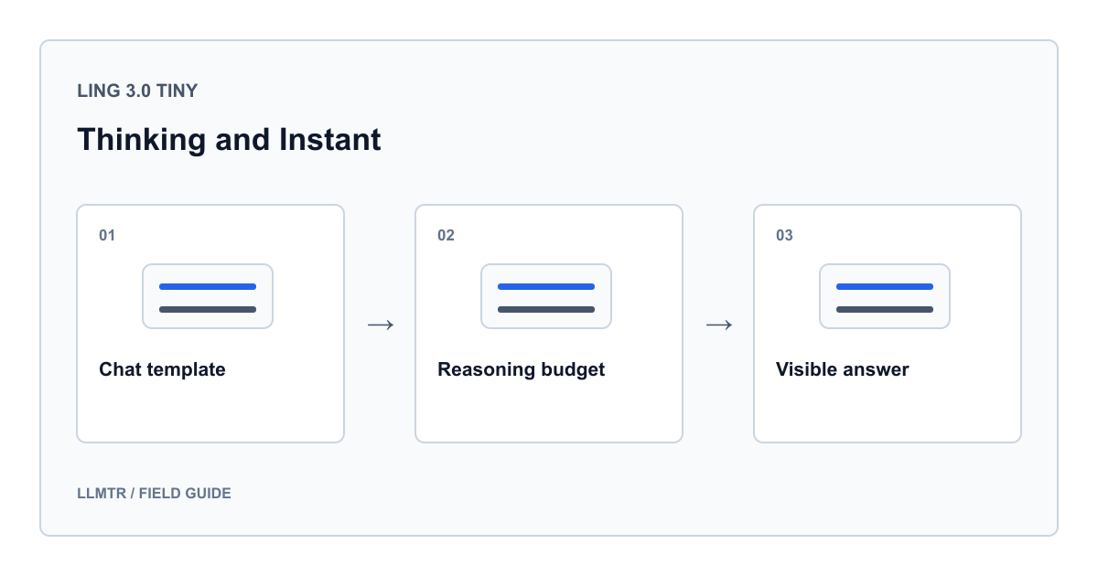Click the 03 step number
Screen dimensions: 1098x576
click(784, 235)
